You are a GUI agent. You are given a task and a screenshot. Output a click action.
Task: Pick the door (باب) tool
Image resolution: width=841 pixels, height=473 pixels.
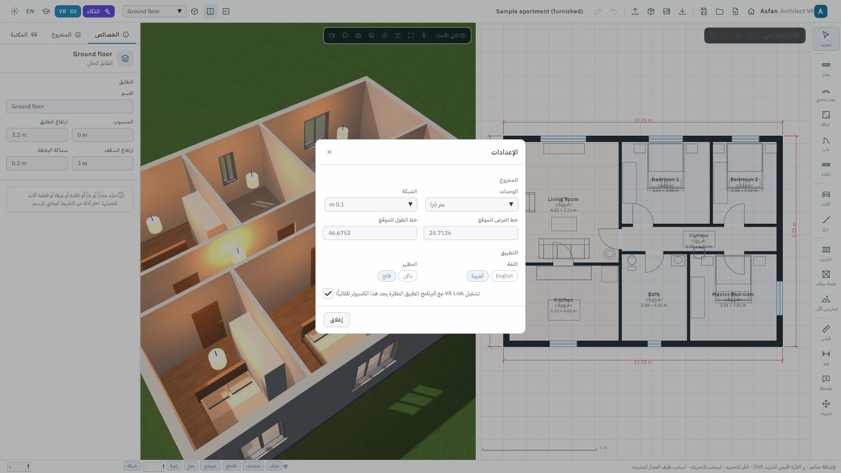[826, 144]
